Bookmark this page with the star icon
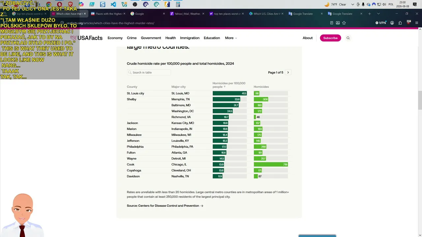This screenshot has height=237, width=422. 344,23
